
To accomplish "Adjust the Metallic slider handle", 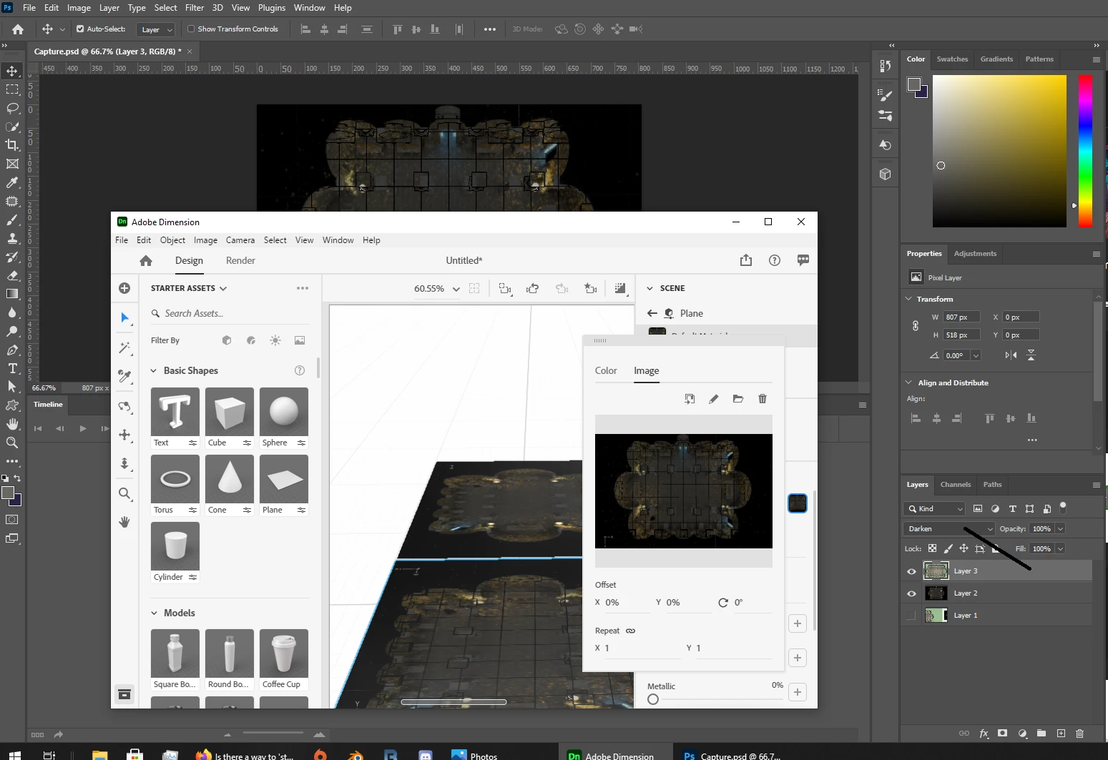I will coord(653,699).
